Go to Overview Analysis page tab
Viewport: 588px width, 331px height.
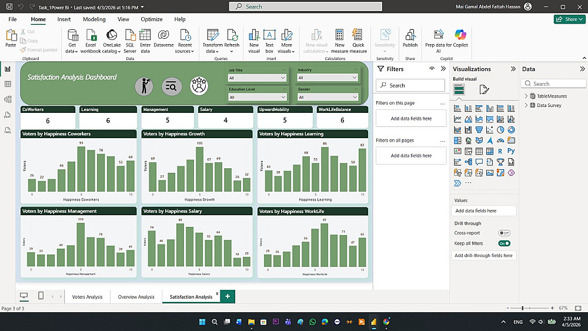pyautogui.click(x=136, y=296)
